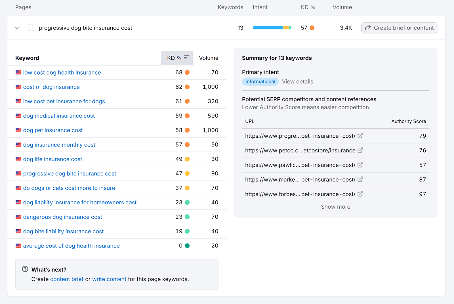Click the US flag beside "cost of dog insurance"
The width and height of the screenshot is (454, 304).
[x=18, y=87]
